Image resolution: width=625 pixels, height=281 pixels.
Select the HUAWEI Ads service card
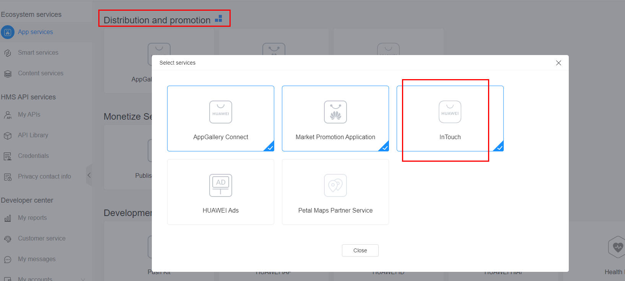[x=221, y=192]
